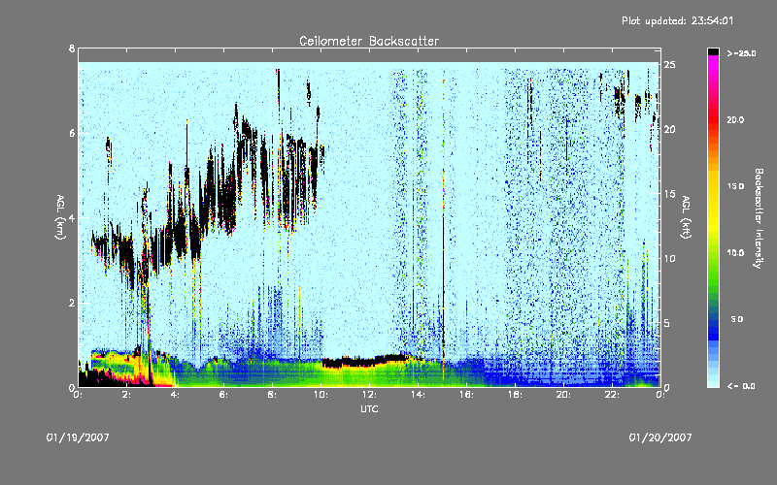Click the '>=25.0' colorbar tick label
Screen dimensions: 777x485
pos(741,53)
